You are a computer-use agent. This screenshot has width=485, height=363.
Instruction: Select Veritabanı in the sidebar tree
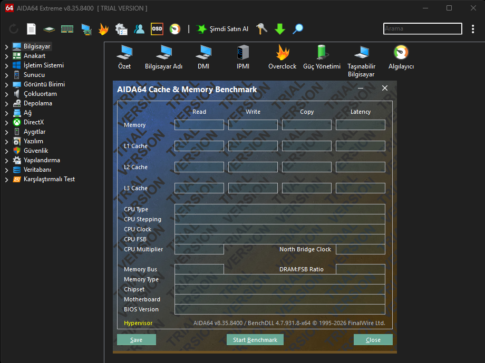pos(37,170)
